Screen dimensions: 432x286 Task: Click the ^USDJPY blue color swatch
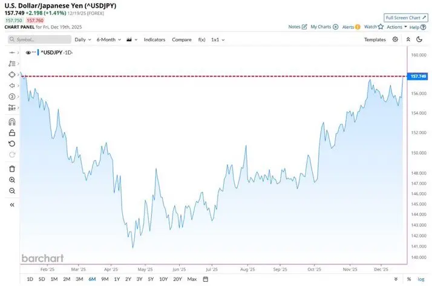point(38,52)
